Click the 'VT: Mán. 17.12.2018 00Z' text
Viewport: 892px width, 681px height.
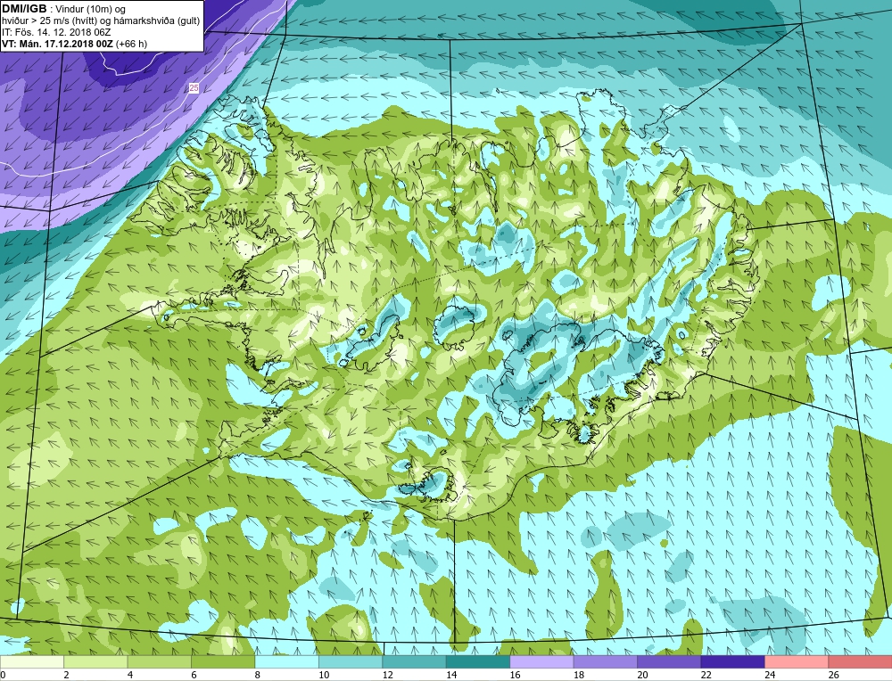coord(59,44)
